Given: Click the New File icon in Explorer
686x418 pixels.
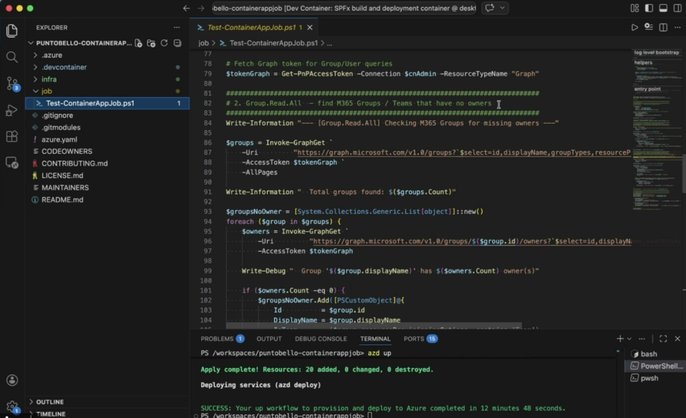Looking at the screenshot, I should coord(139,43).
